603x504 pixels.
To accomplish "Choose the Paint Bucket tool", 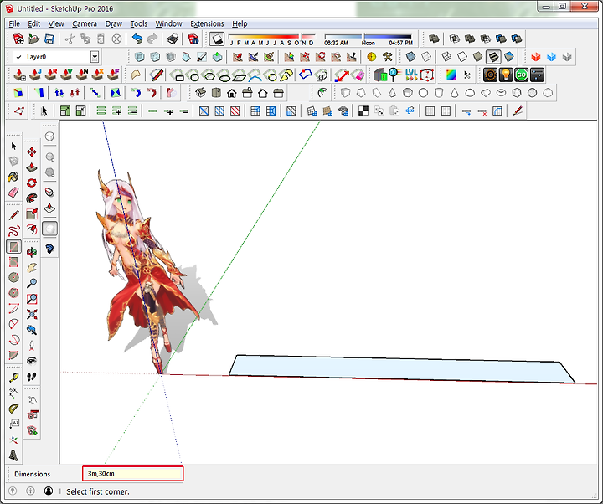I will pos(14,177).
